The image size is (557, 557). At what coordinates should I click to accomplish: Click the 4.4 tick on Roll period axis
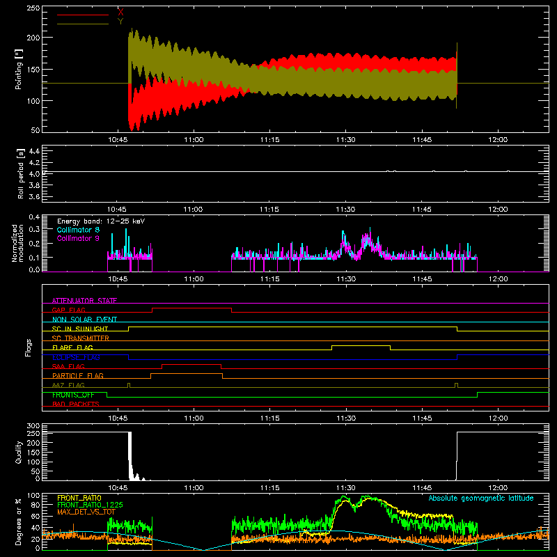click(x=34, y=151)
